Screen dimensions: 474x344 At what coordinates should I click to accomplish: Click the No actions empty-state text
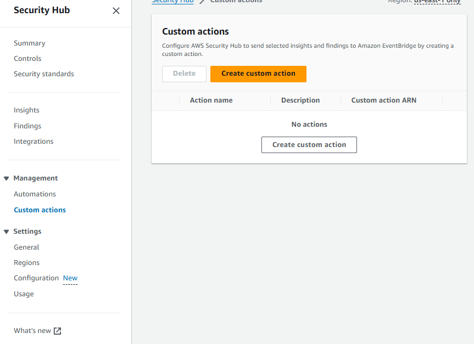pos(309,125)
